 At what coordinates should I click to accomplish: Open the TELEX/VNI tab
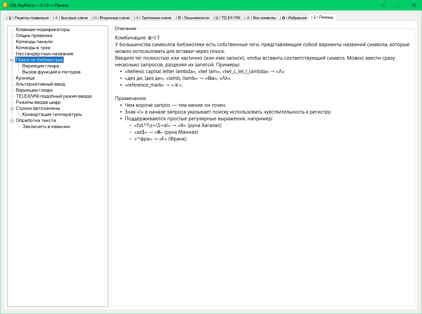(x=228, y=18)
